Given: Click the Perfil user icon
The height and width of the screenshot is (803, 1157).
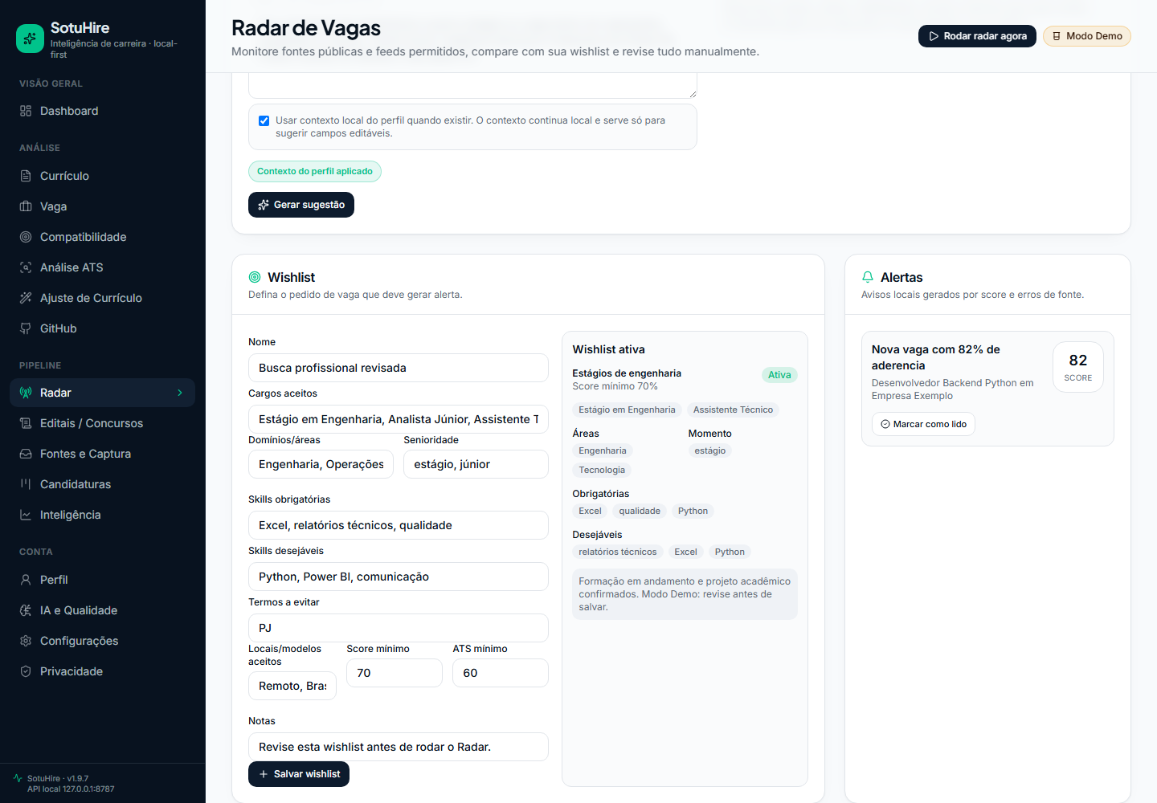Looking at the screenshot, I should pos(26,580).
